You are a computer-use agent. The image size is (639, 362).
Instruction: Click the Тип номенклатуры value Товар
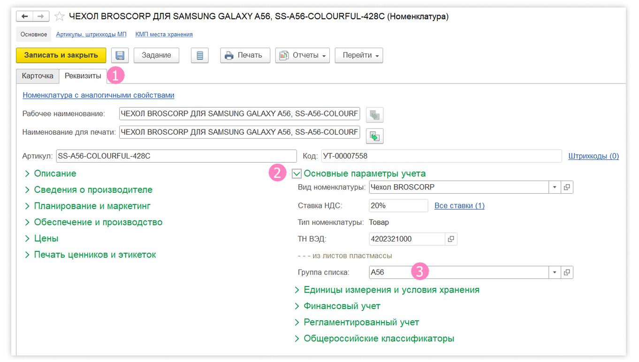click(379, 222)
